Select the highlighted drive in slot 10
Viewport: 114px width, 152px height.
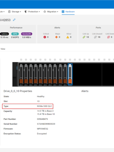click(x=70, y=74)
